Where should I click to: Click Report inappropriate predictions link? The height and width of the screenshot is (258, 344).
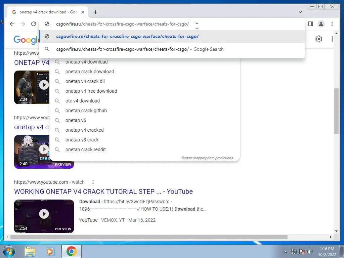[x=207, y=158]
